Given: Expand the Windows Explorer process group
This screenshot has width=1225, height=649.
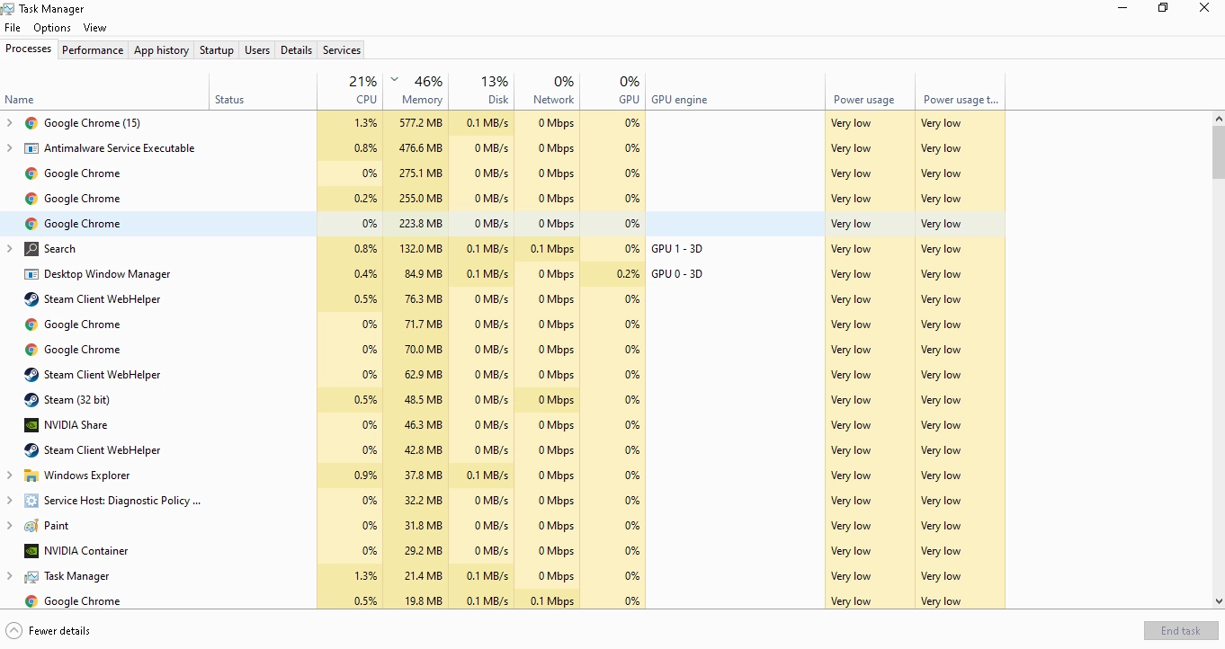Looking at the screenshot, I should pyautogui.click(x=9, y=476).
